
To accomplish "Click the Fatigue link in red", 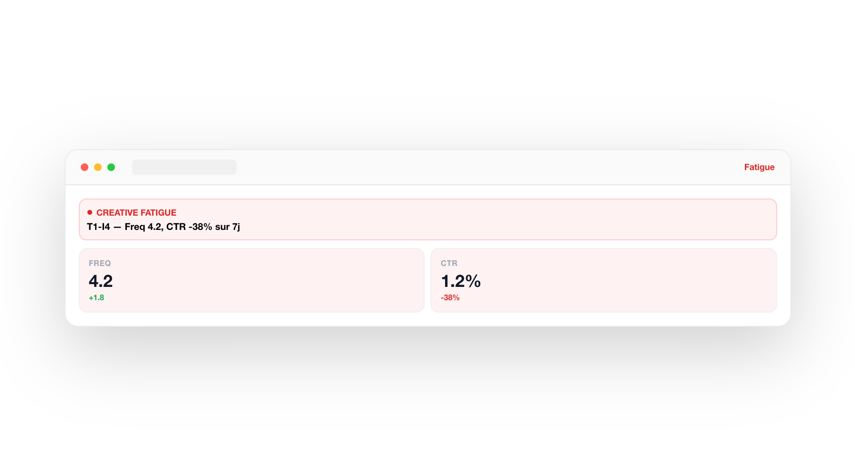I will click(x=759, y=167).
